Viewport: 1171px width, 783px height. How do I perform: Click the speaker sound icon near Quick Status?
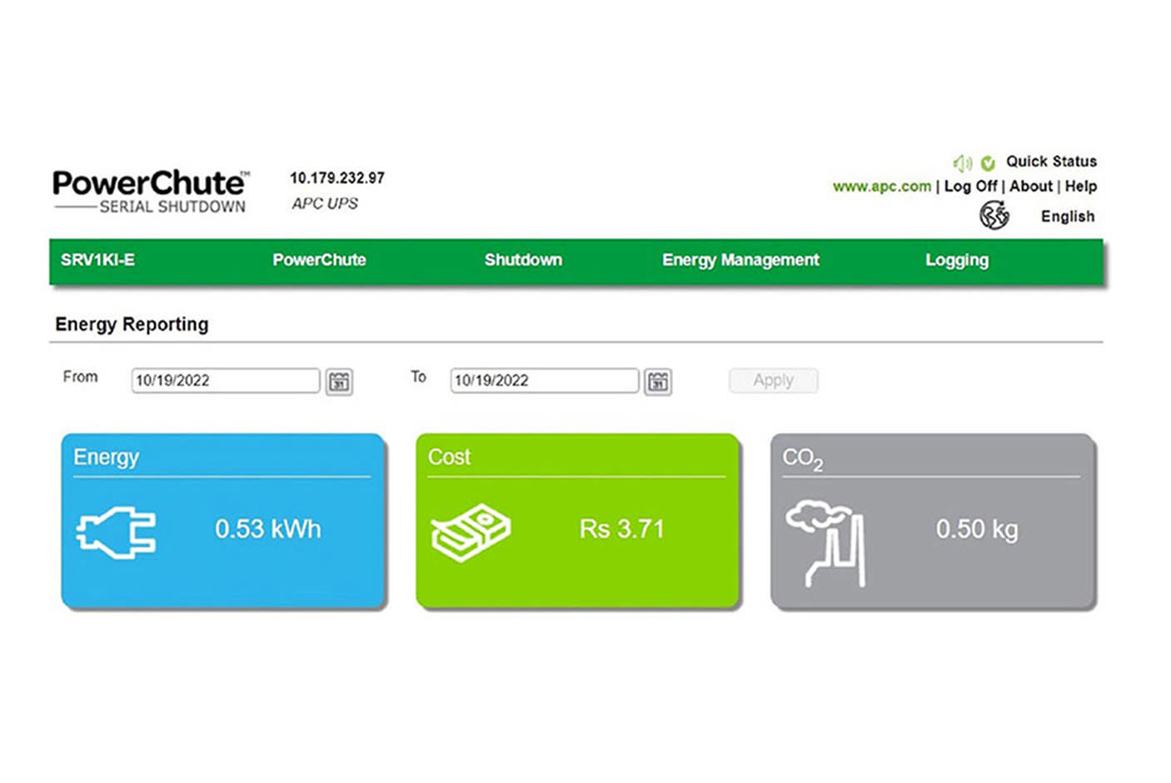tap(962, 162)
